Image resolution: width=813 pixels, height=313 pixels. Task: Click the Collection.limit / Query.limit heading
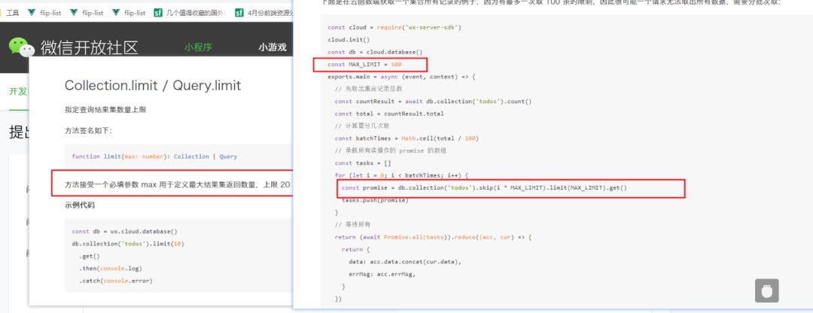[153, 86]
